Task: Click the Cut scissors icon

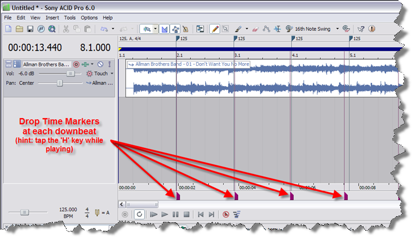Action: pos(66,29)
